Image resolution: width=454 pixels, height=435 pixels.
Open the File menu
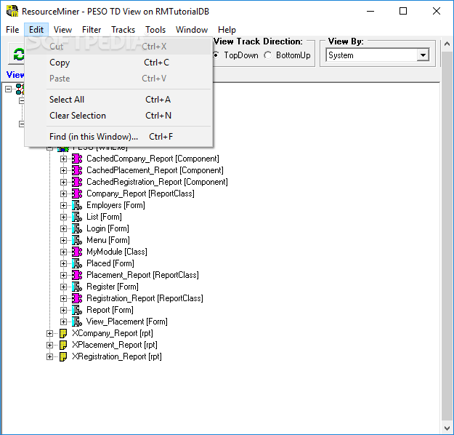tap(12, 30)
